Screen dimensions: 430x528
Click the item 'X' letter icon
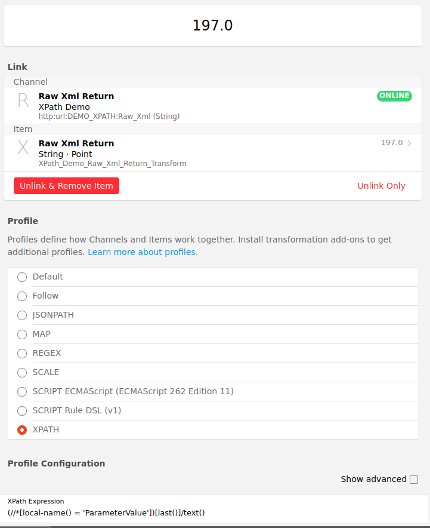coord(23,148)
